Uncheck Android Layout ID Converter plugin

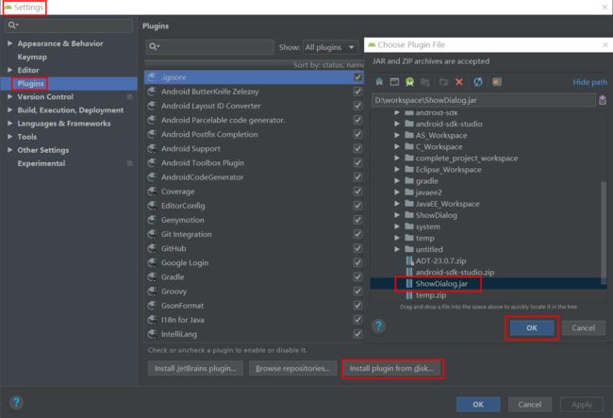(x=357, y=106)
